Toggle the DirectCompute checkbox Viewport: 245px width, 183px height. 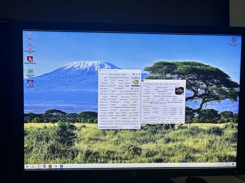click(x=122, y=121)
